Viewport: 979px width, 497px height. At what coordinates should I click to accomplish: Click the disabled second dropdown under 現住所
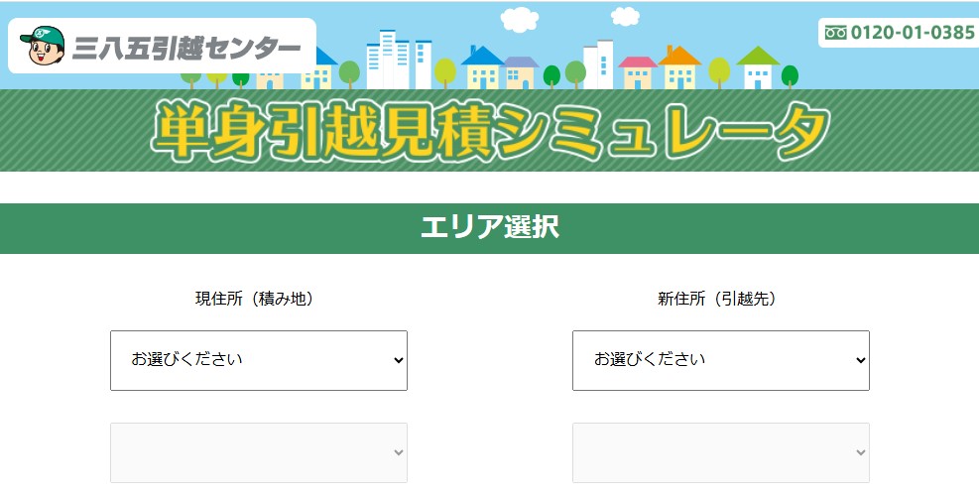click(259, 452)
